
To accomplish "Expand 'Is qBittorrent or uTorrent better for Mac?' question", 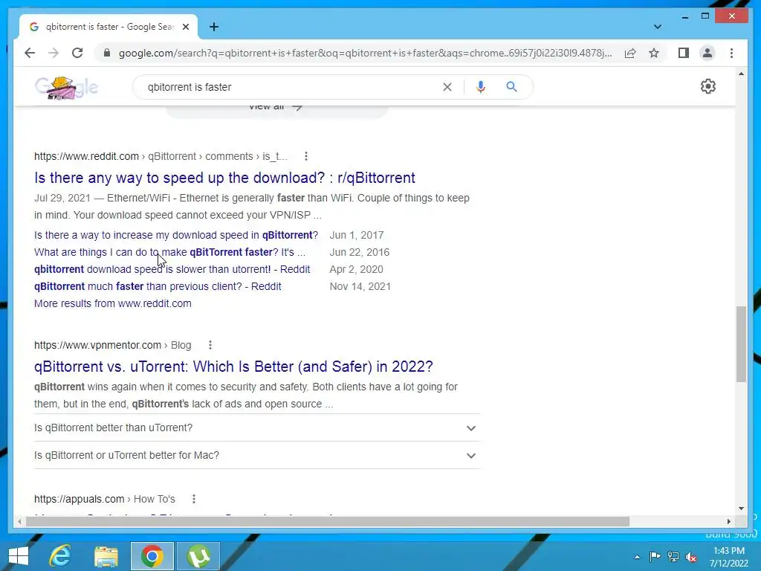I will 256,456.
